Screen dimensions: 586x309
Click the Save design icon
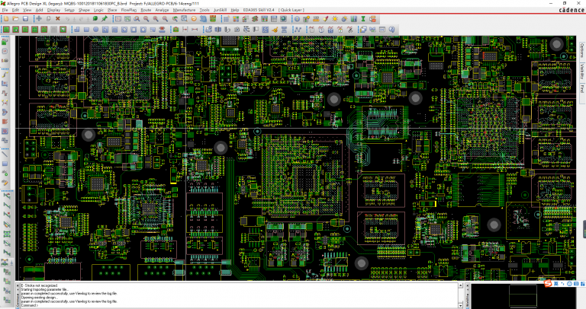[26, 18]
